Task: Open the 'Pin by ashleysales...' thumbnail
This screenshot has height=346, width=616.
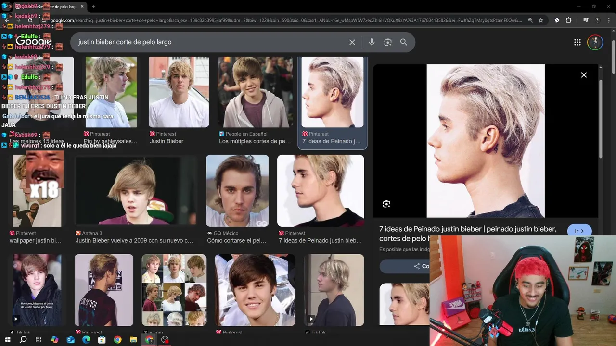Action: click(111, 92)
